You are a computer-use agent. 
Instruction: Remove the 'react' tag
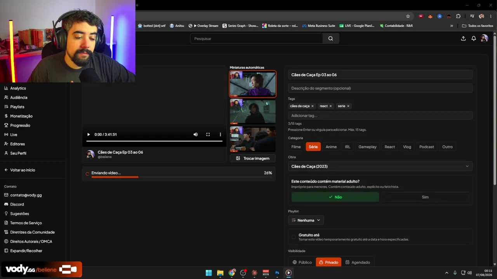pos(330,106)
